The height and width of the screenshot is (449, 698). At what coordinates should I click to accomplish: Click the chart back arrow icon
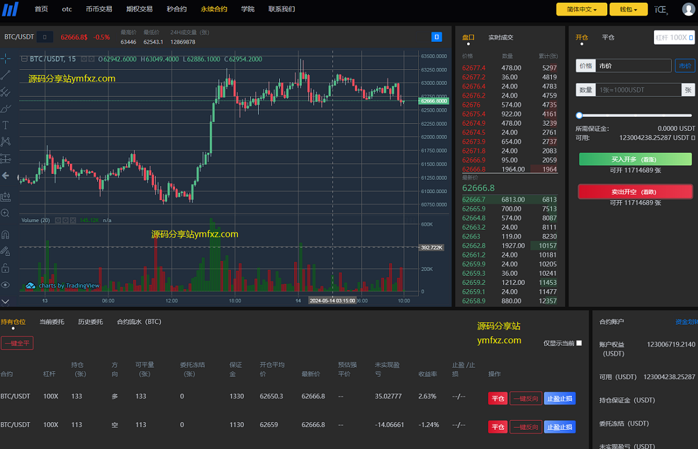pos(6,175)
